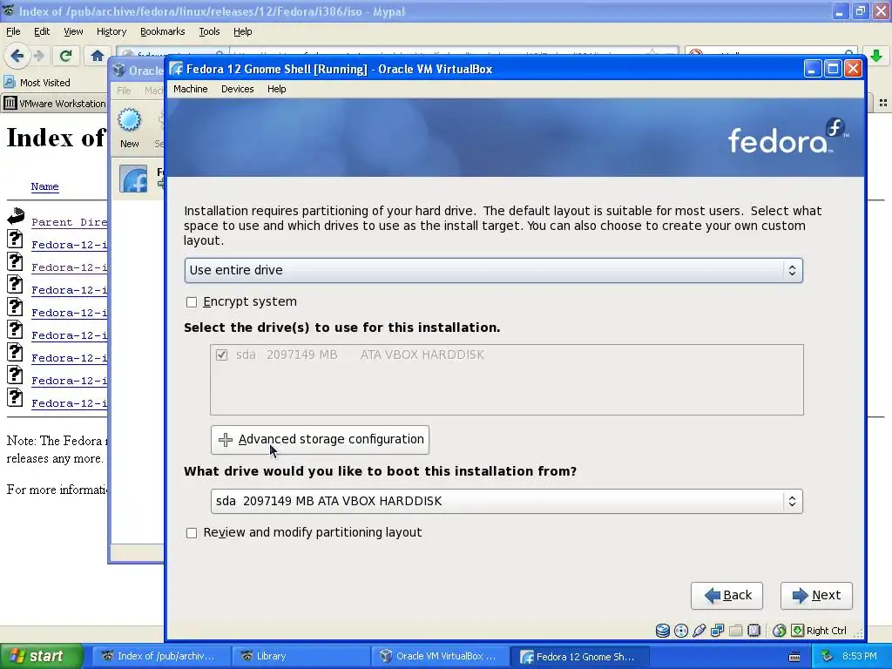The height and width of the screenshot is (669, 892).
Task: Click the VMware Workstation bookmark
Action: pyautogui.click(x=55, y=104)
